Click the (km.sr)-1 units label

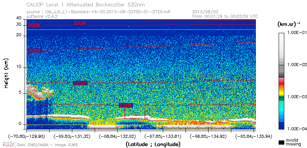coord(289,25)
